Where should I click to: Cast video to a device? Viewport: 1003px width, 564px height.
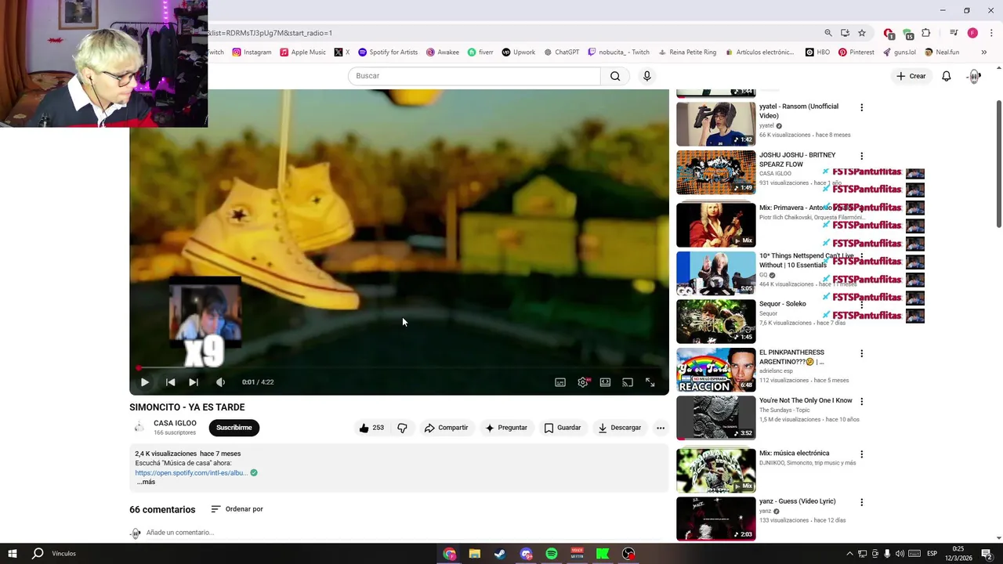(628, 382)
